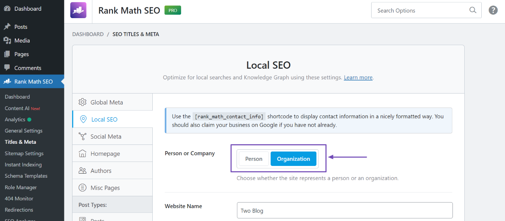Go to Redirections submenu item

pos(19,210)
